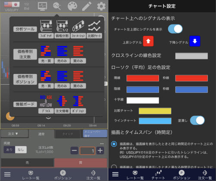
Task: Click the 情報ボード label button
Action: pos(25,104)
